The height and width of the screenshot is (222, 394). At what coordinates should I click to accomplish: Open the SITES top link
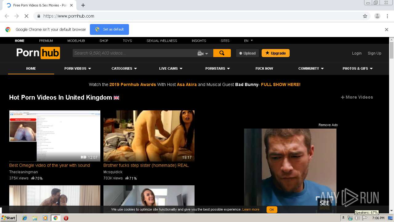coord(225,41)
